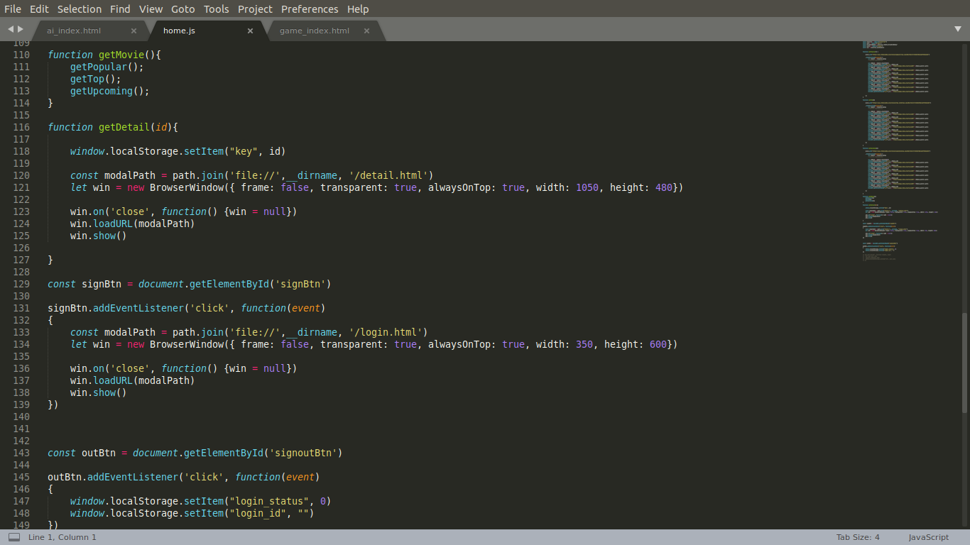Viewport: 970px width, 545px height.
Task: Close the game_index.html tab
Action: (x=366, y=31)
